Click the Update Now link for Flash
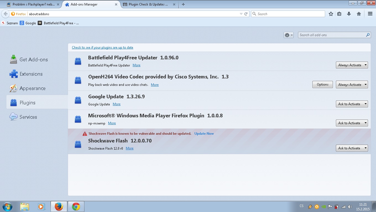Viewport: 376px width, 212px height. pyautogui.click(x=204, y=134)
